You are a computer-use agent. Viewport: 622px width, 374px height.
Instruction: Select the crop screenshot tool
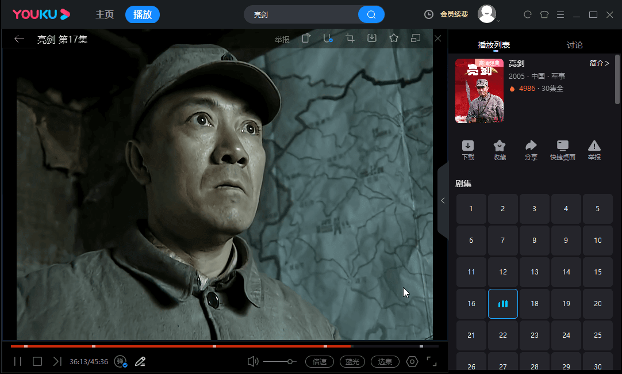[350, 39]
